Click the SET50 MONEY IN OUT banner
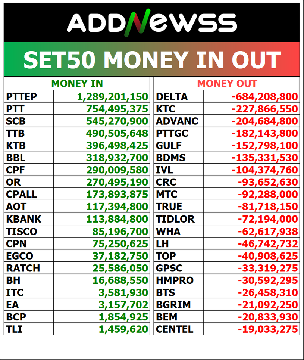This screenshot has width=304, height=360. click(x=152, y=59)
